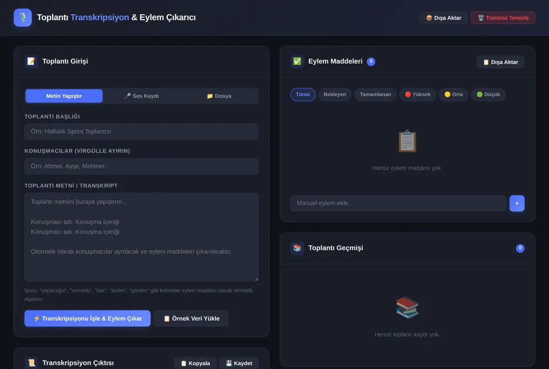Click Transkripsiyonu İşle & Eylem Çıkar
Screen dimensions: 549x369
click(x=87, y=318)
